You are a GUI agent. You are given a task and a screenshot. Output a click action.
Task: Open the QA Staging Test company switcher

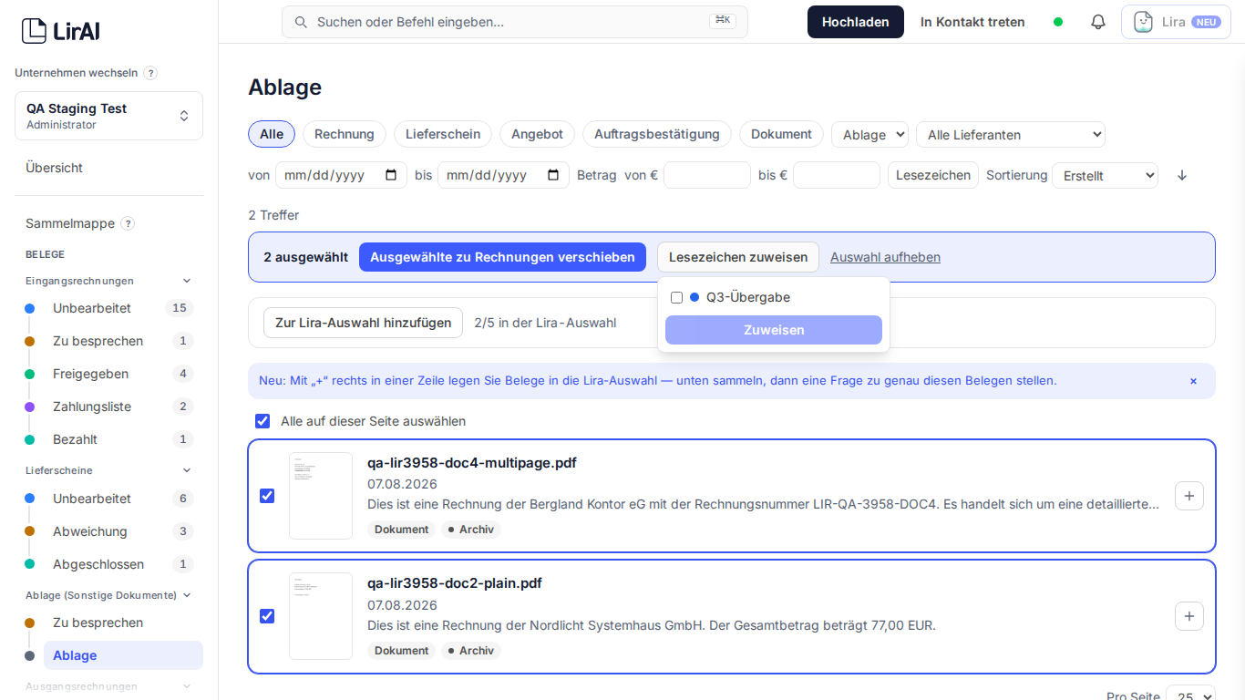tap(108, 116)
